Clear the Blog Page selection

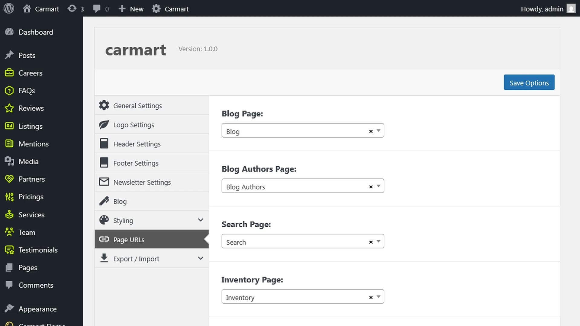(371, 131)
